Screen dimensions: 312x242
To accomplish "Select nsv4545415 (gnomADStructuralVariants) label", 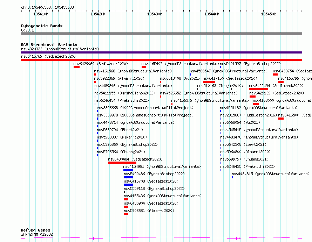I will (x=259, y=130).
